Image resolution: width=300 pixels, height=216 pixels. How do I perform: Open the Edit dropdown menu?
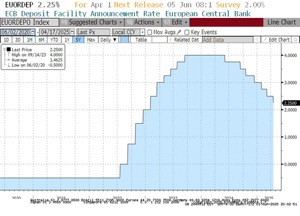click(175, 23)
